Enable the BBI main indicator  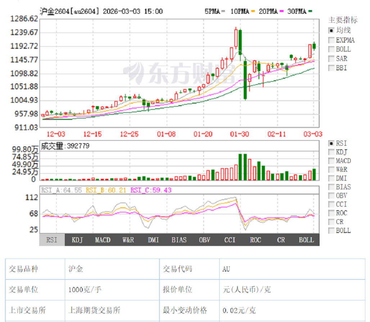331,68
